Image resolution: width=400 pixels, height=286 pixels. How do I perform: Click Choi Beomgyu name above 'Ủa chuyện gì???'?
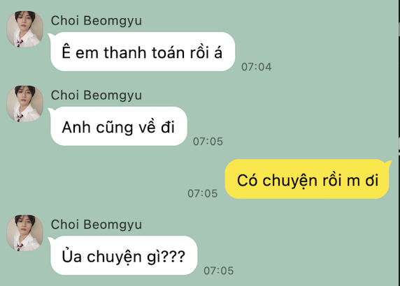tap(97, 225)
